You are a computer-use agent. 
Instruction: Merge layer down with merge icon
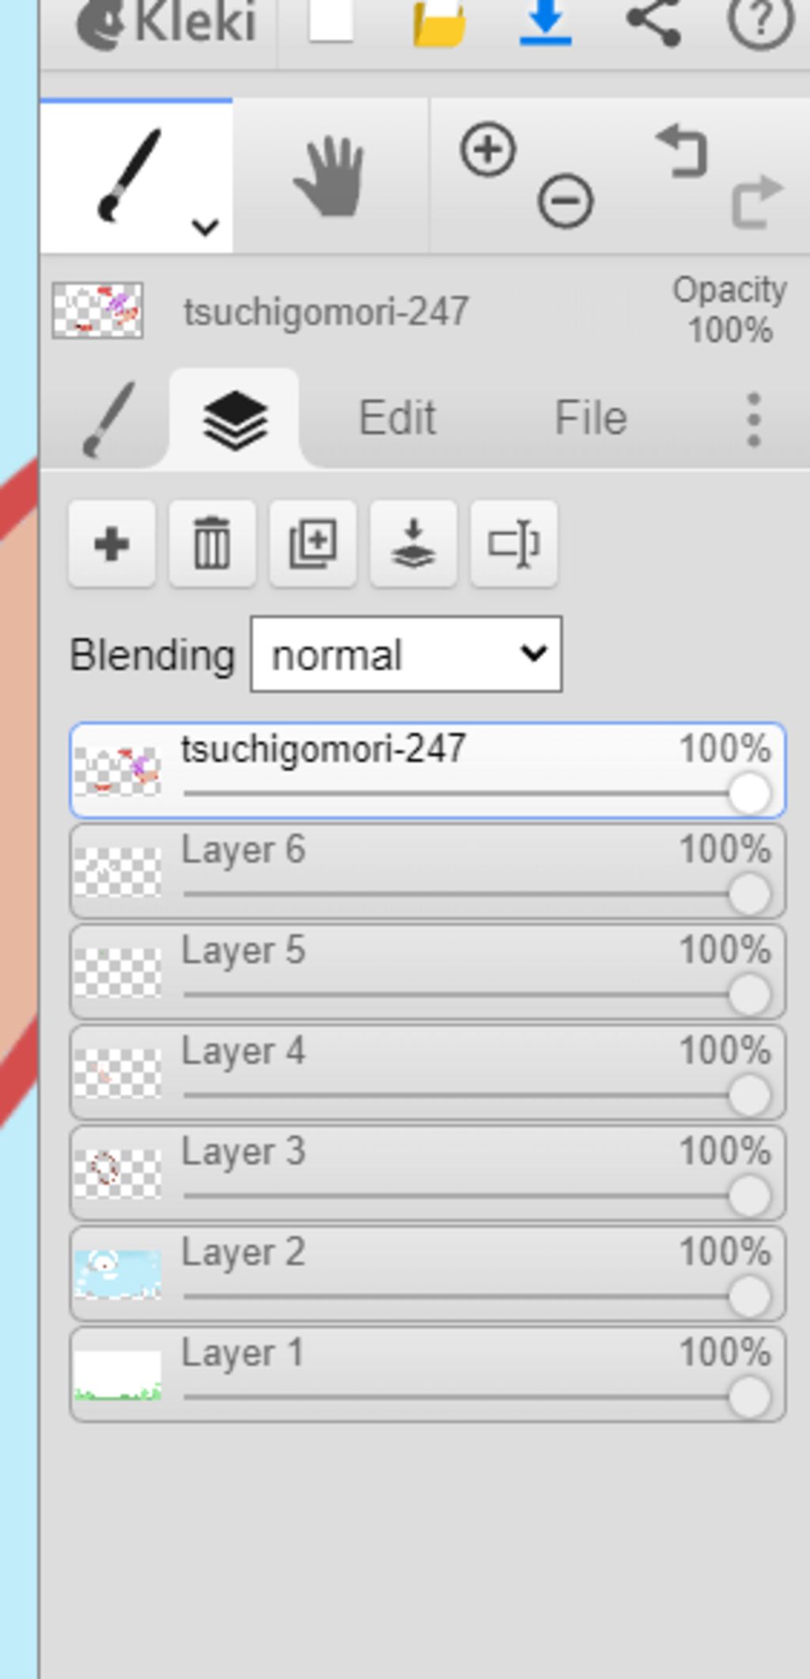coord(413,544)
